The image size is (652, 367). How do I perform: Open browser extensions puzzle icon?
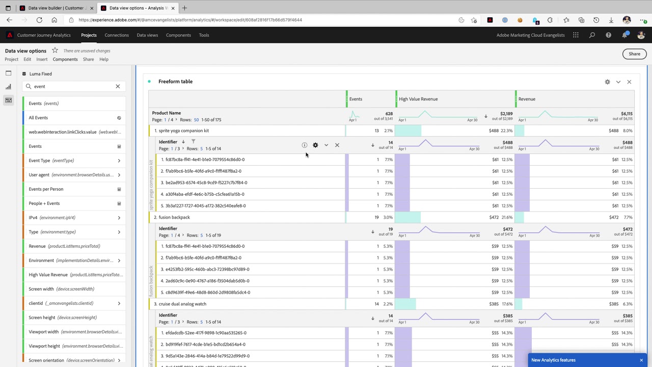550,20
